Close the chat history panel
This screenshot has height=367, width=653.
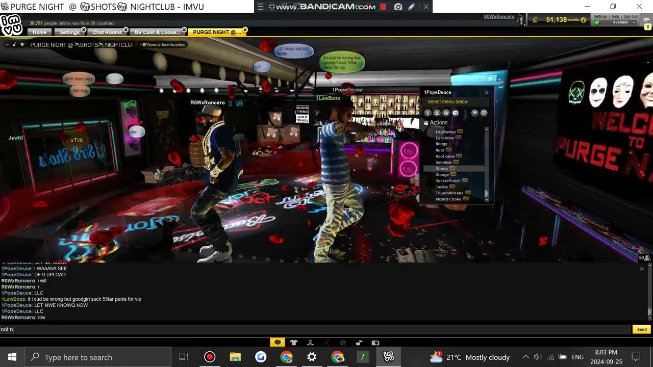tap(642, 269)
